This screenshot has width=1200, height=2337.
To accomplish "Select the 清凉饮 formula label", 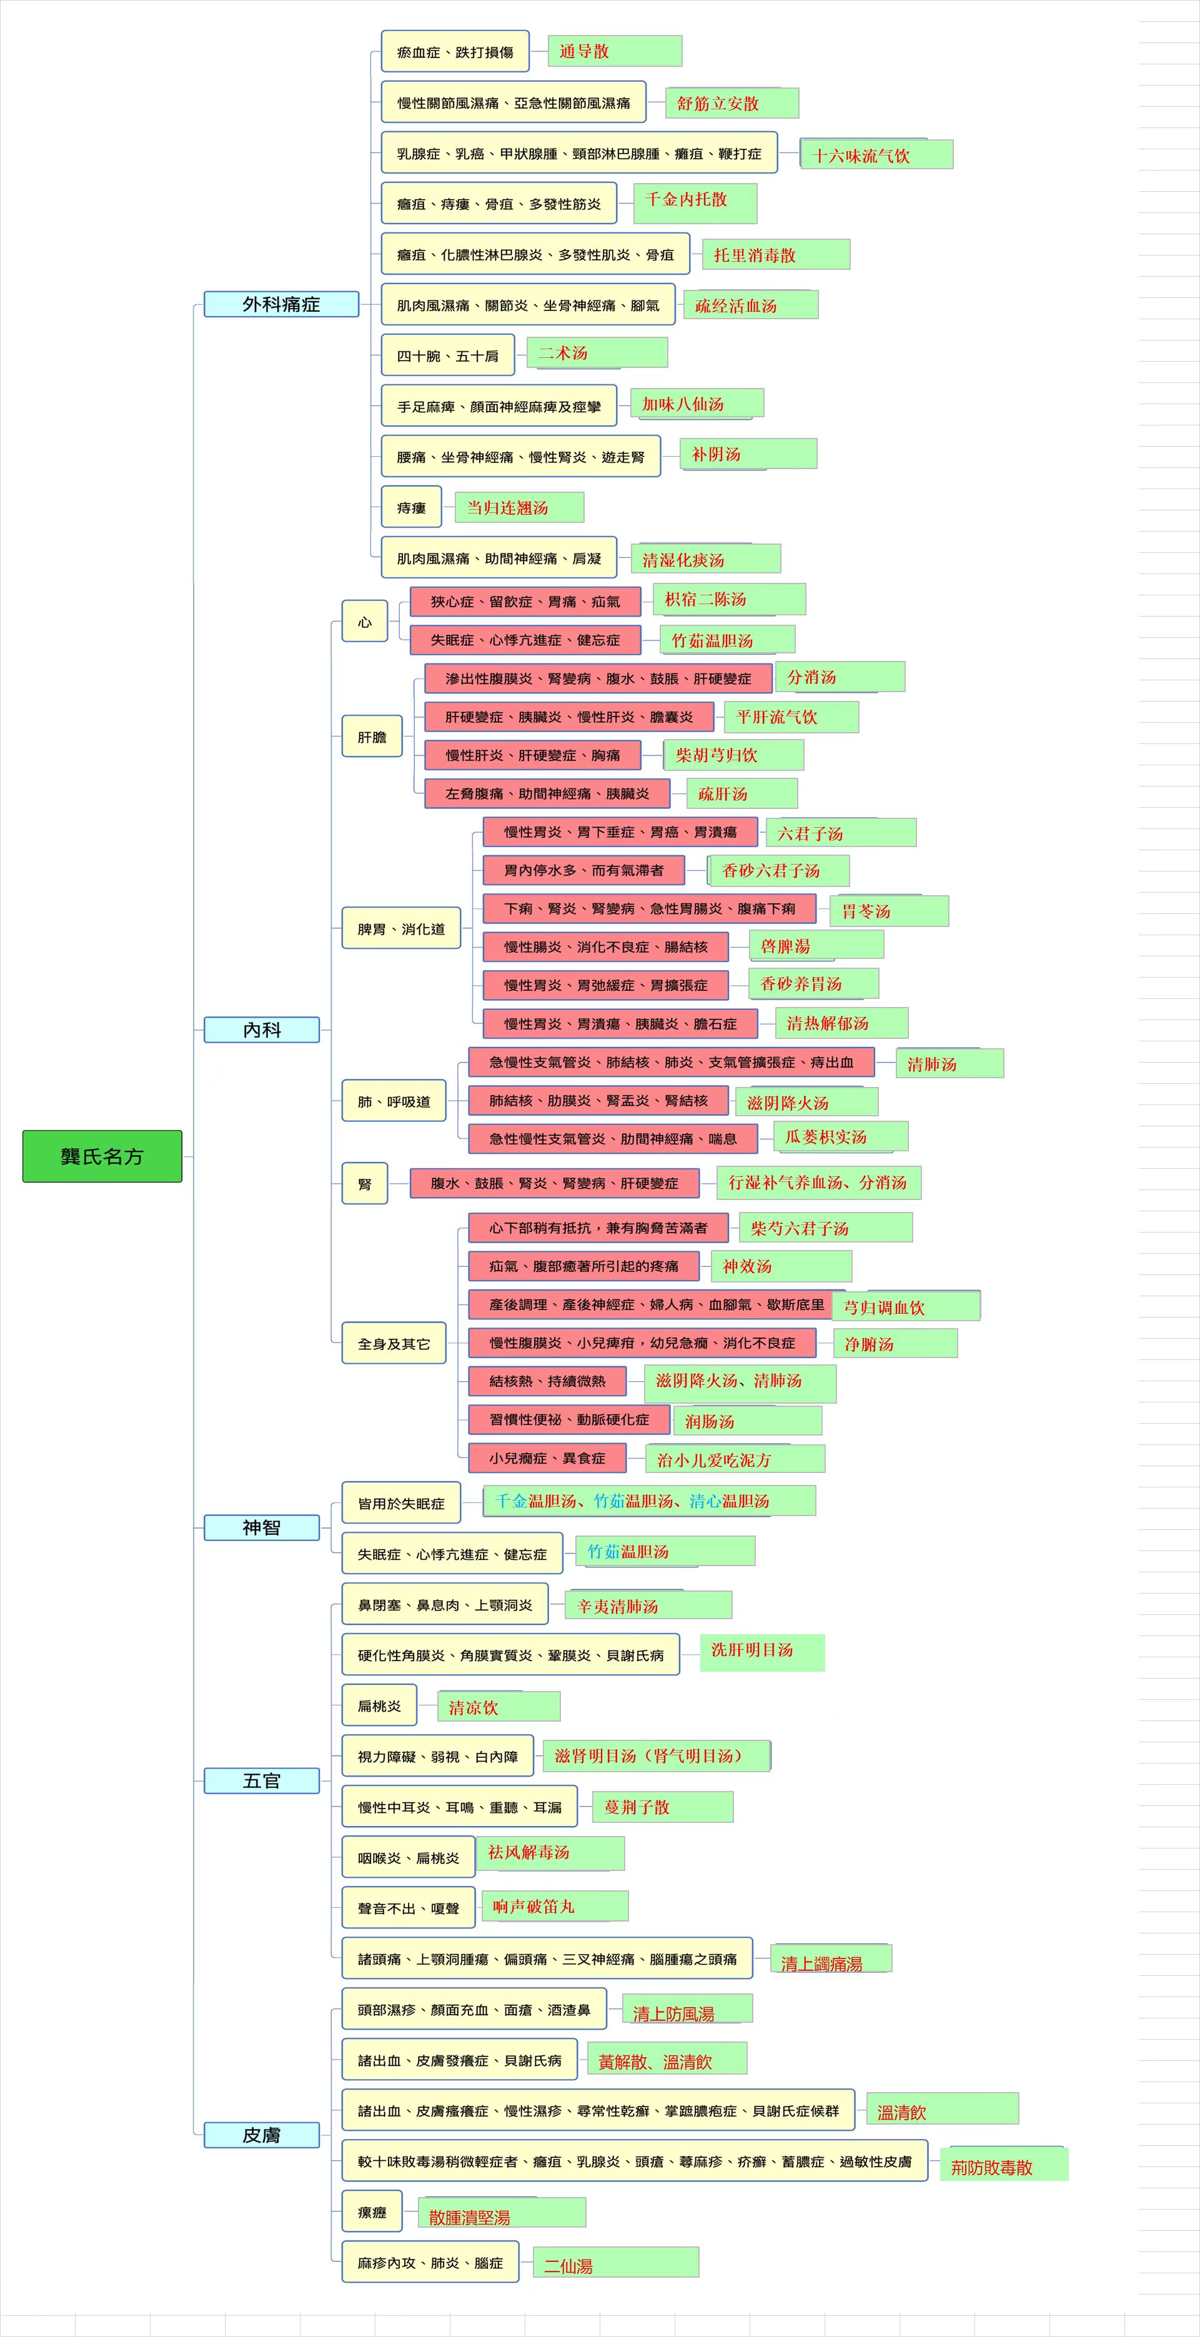I will pyautogui.click(x=499, y=1705).
